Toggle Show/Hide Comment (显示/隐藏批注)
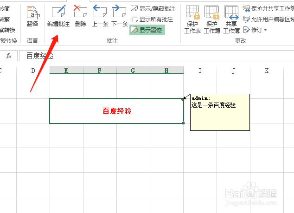Viewport: 294px width, 213px height. point(153,9)
